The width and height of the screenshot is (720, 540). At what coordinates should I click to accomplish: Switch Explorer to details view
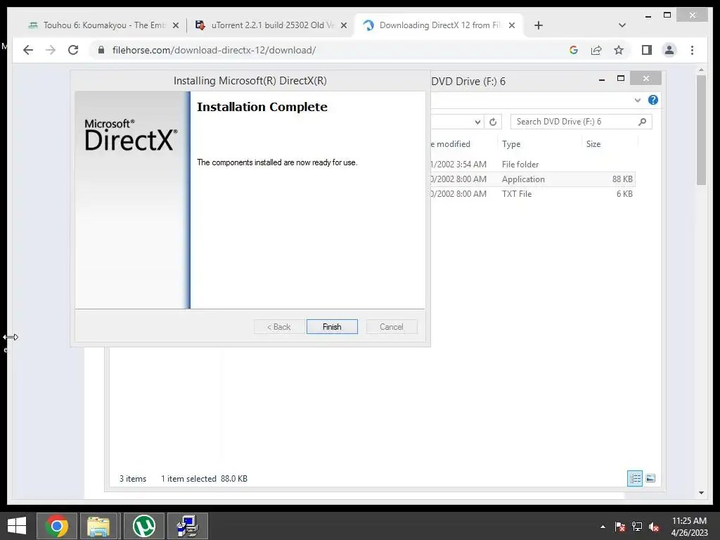635,478
